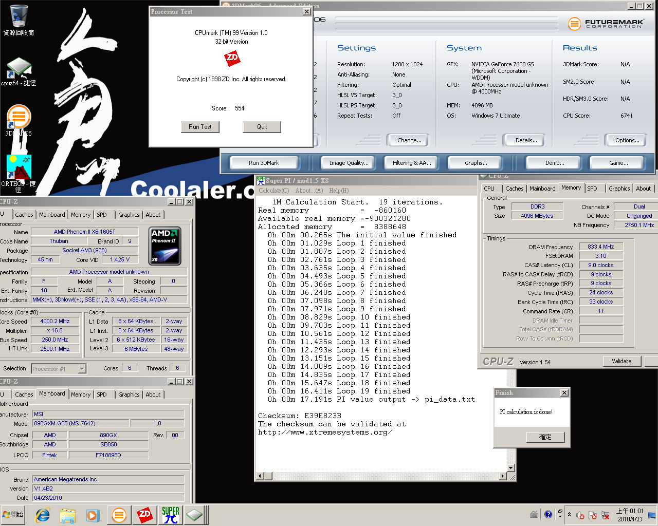Select Memory tab in bottom-left CPU-Z window
This screenshot has height=526, width=658.
pos(81,394)
